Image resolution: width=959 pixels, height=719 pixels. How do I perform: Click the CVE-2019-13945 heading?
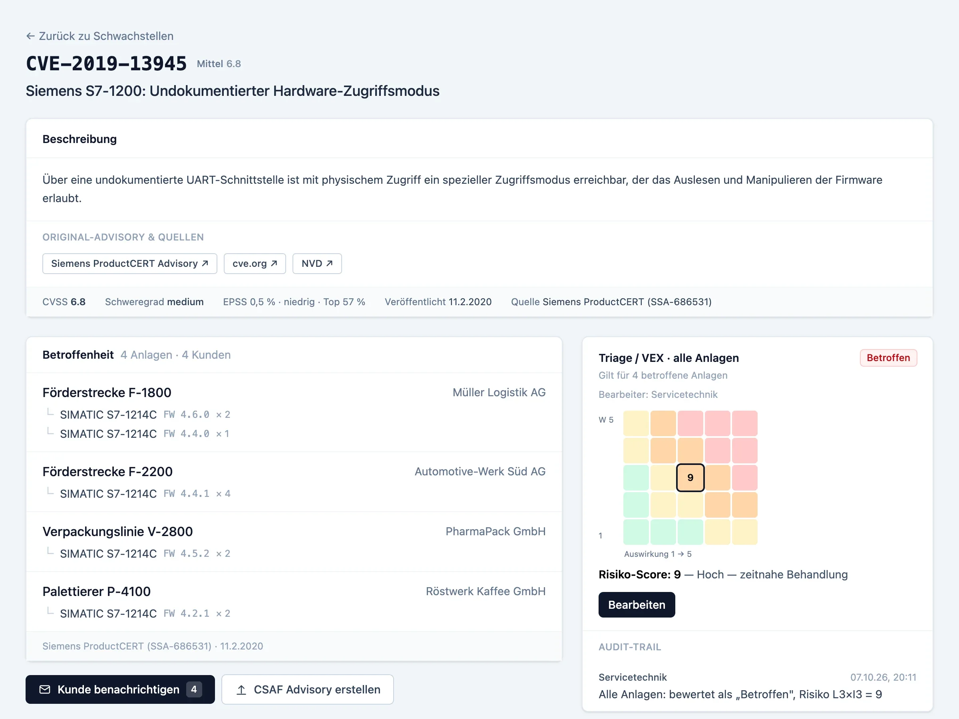(x=106, y=64)
